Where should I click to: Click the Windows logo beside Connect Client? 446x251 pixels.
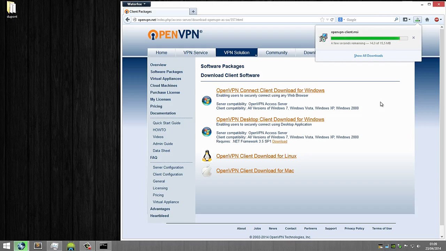(x=207, y=101)
